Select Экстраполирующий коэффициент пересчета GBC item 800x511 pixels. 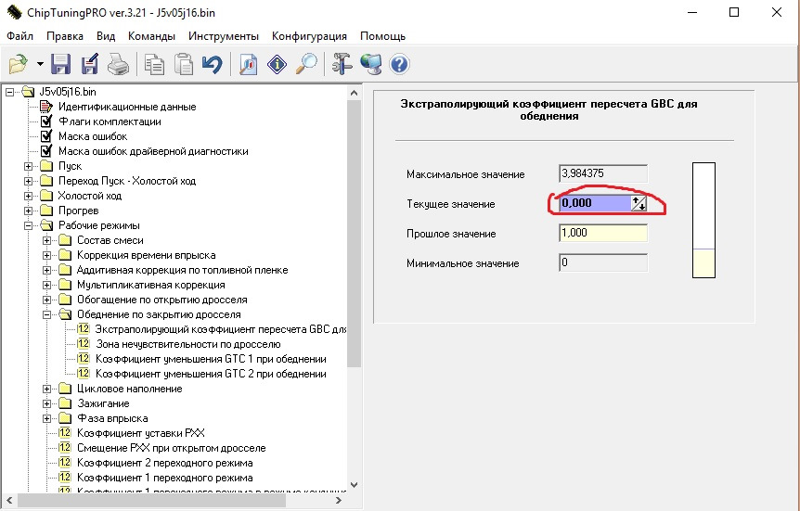(x=221, y=329)
